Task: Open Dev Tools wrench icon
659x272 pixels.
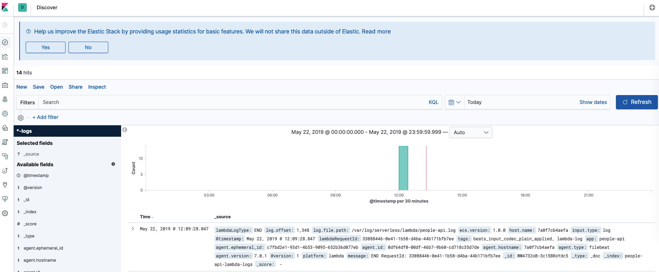Action: click(5, 185)
